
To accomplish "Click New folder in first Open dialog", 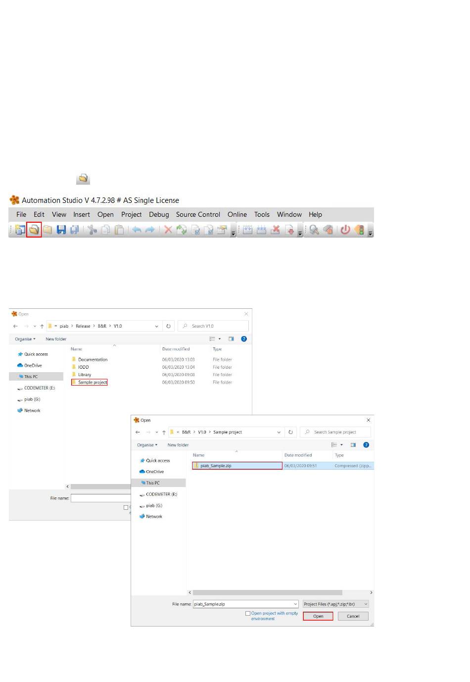I will 56,339.
